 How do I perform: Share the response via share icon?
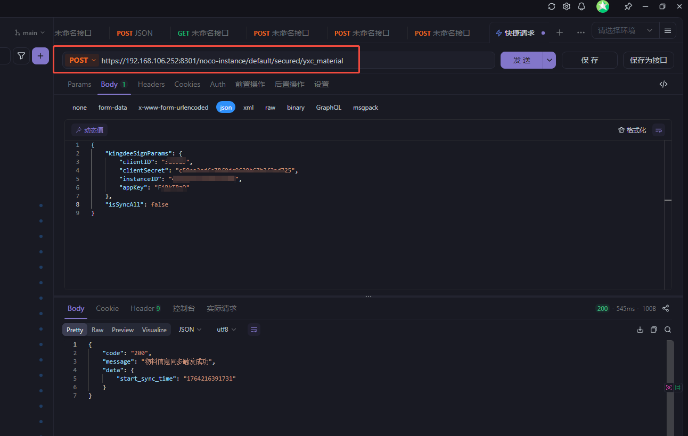point(666,308)
